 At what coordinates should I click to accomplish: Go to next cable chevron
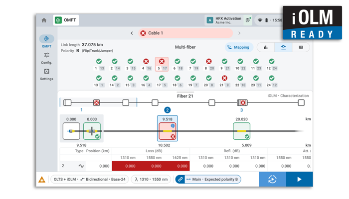239,33
